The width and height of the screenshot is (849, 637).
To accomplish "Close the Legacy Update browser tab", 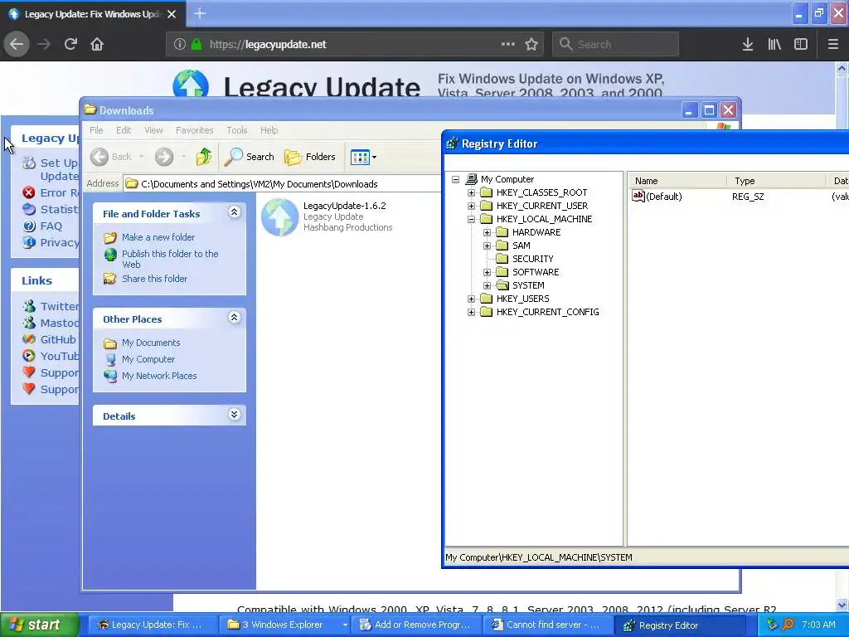I will point(172,14).
